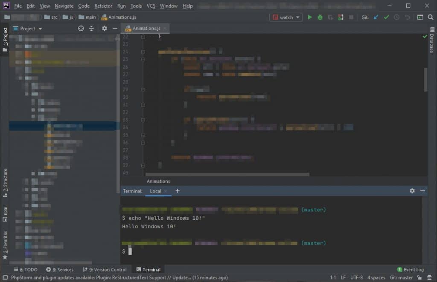Hide the Project tool window
437x282 pixels.
[115, 29]
